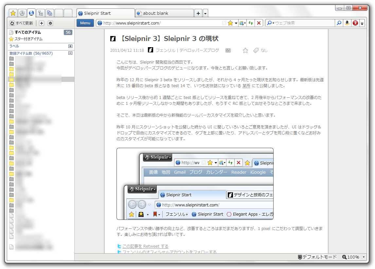Open the History clock sidebar tab
Image resolution: width=375 pixels, height=269 pixels.
[x=22, y=13]
